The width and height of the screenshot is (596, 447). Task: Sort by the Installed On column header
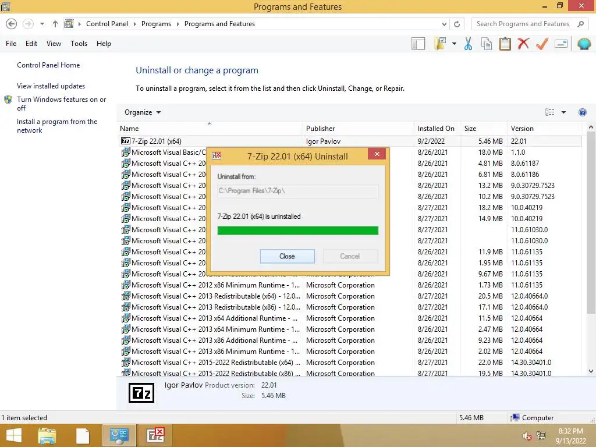437,129
